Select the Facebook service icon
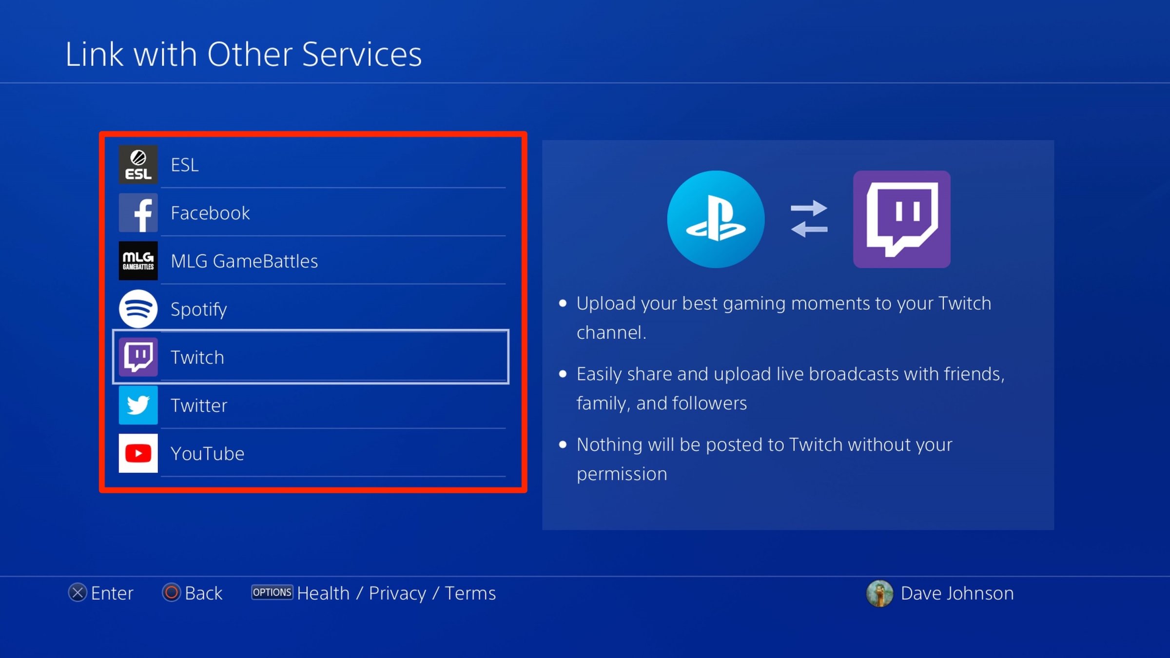 coord(138,212)
